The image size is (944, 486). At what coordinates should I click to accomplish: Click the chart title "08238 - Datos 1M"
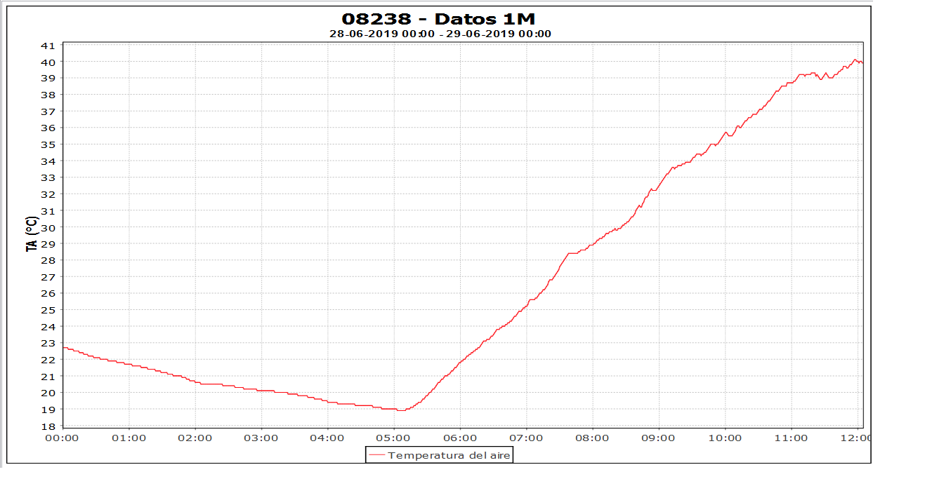pyautogui.click(x=439, y=19)
